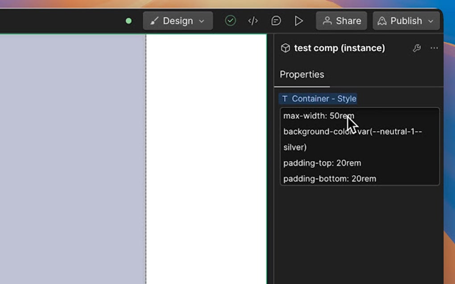The width and height of the screenshot is (455, 284).
Task: Select the padding-top 20rem property
Action: tap(323, 163)
